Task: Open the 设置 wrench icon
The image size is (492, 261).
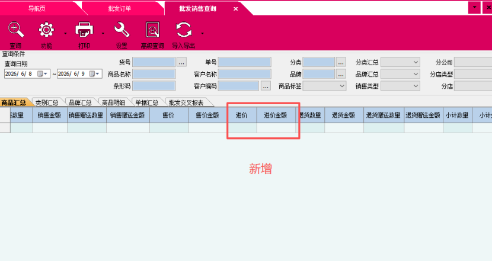Action: [x=122, y=30]
